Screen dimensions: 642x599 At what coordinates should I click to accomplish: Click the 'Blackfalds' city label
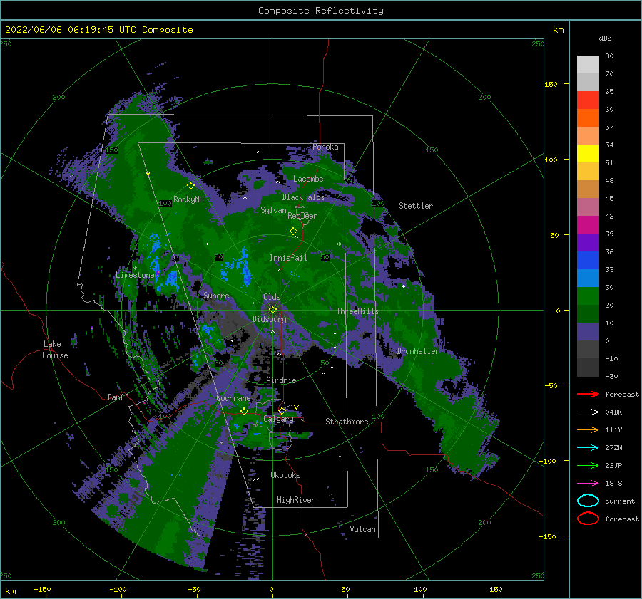(303, 197)
